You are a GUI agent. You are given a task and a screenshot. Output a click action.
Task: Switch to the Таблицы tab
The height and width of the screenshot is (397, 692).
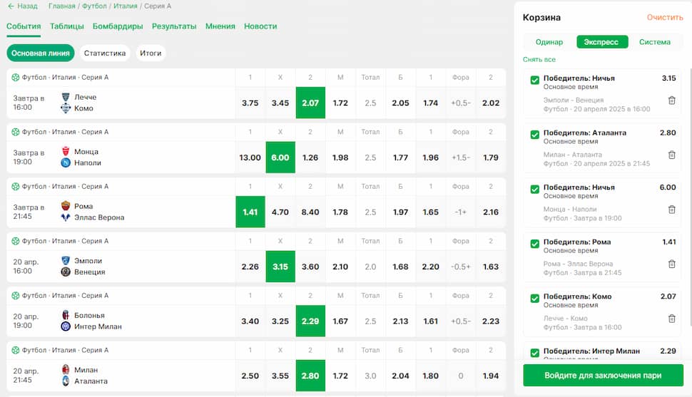click(66, 26)
